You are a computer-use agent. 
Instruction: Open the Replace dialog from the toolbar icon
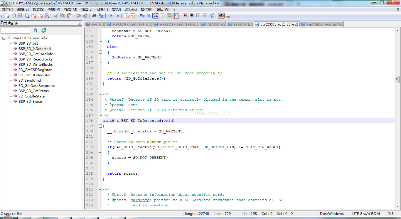pyautogui.click(x=101, y=16)
